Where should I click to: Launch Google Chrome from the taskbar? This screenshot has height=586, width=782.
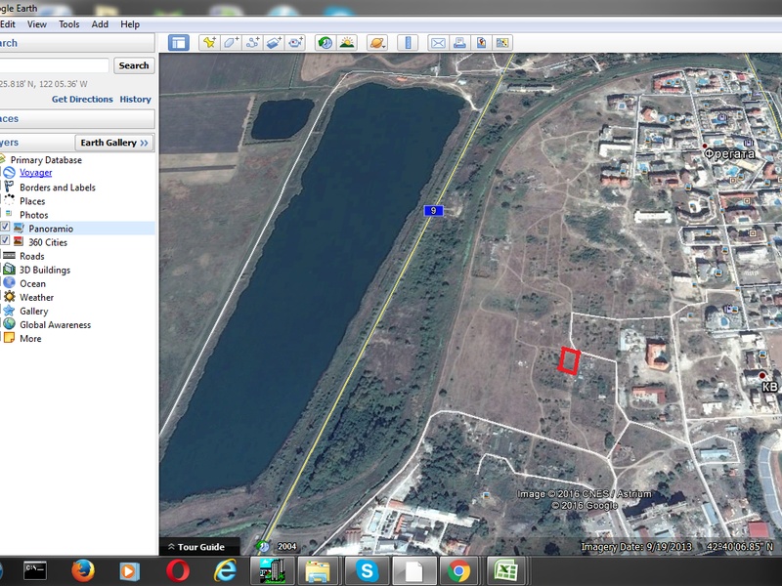click(x=458, y=570)
